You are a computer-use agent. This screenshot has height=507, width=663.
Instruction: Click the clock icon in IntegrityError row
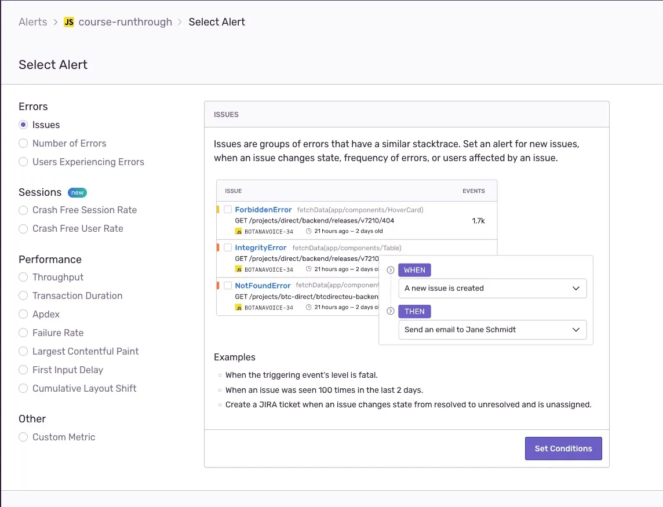[309, 269]
